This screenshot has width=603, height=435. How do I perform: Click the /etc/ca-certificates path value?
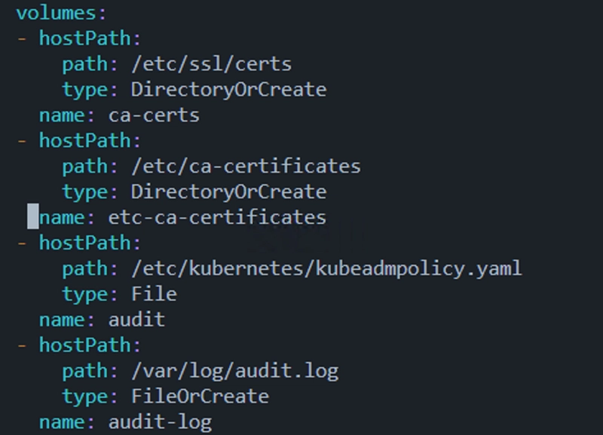click(x=246, y=166)
